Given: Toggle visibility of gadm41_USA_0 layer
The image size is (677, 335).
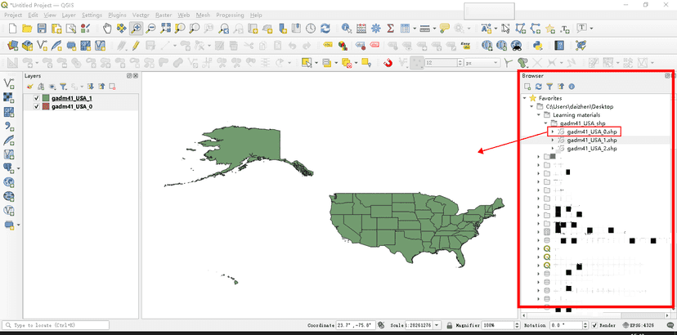Looking at the screenshot, I should tap(36, 106).
